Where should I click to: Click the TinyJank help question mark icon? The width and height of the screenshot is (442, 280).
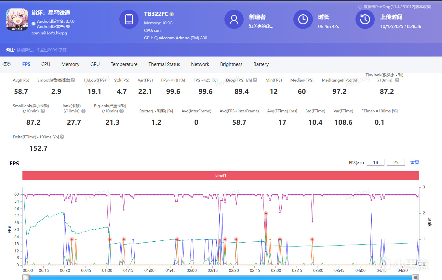[397, 80]
